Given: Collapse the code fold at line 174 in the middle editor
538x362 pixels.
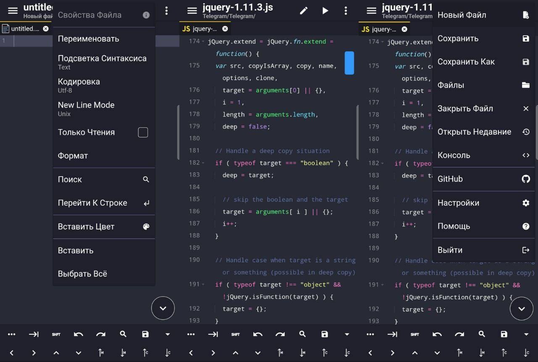Looking at the screenshot, I should pyautogui.click(x=203, y=42).
